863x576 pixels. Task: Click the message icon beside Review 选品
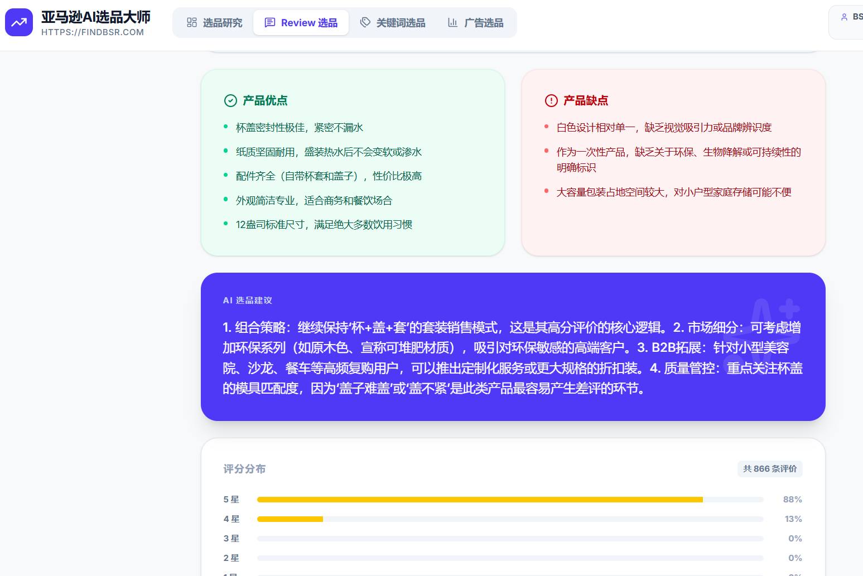tap(270, 22)
